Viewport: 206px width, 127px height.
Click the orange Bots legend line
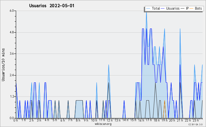pyautogui.click(x=192, y=9)
